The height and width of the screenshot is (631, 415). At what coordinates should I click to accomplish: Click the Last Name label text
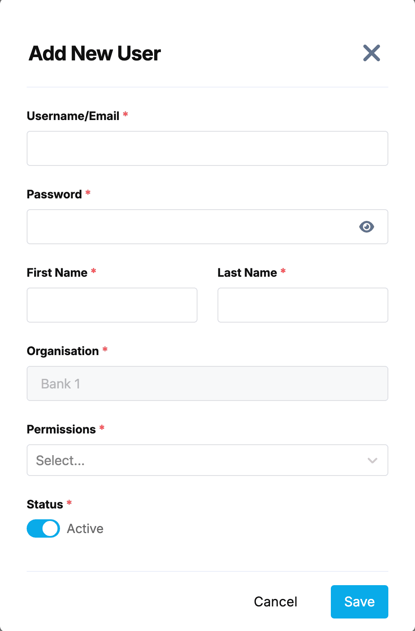click(x=247, y=273)
